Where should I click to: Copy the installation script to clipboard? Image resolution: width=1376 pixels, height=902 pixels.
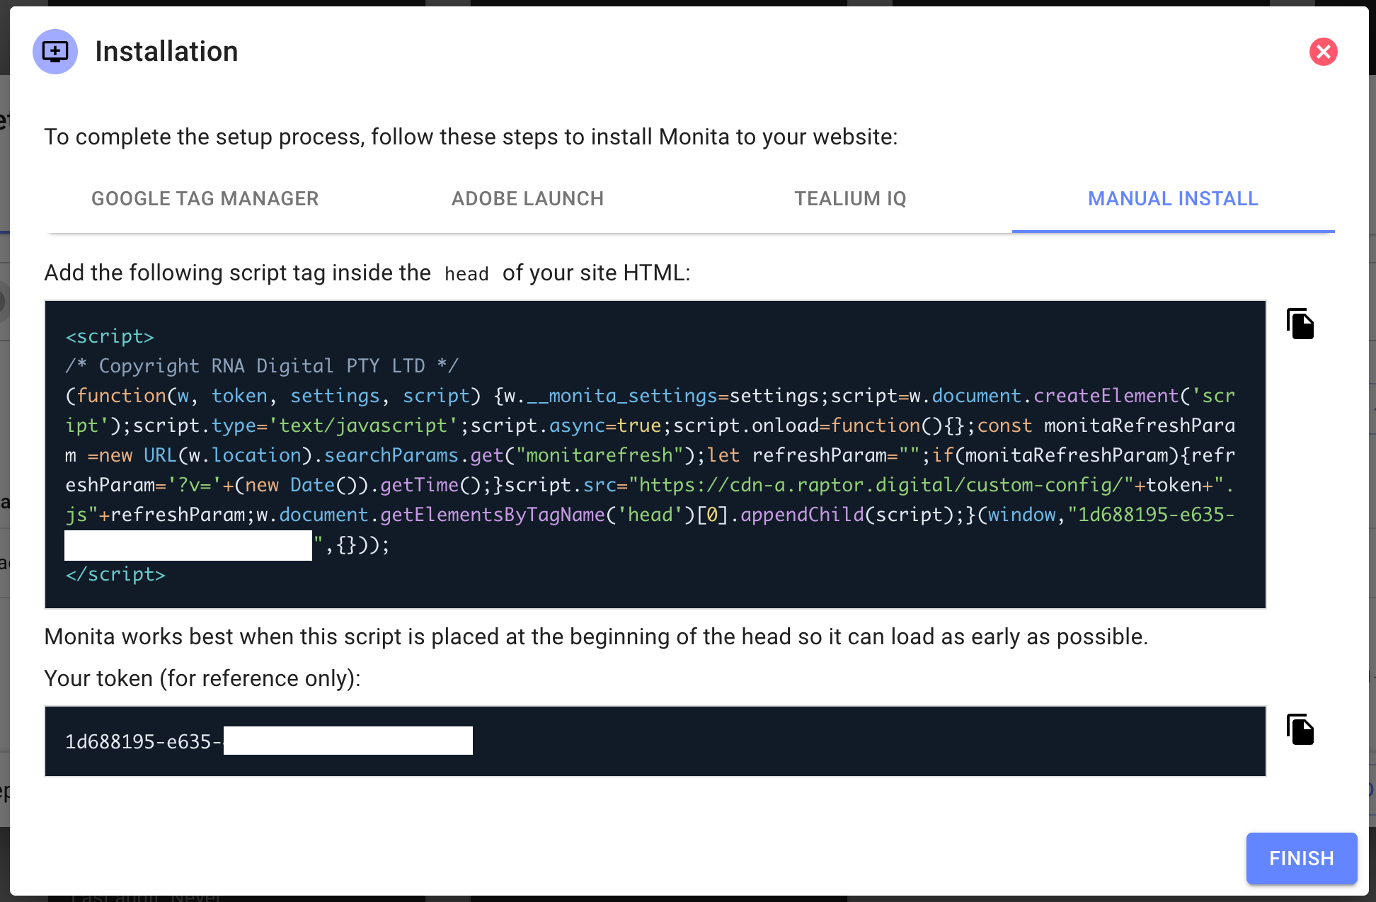[x=1300, y=324]
